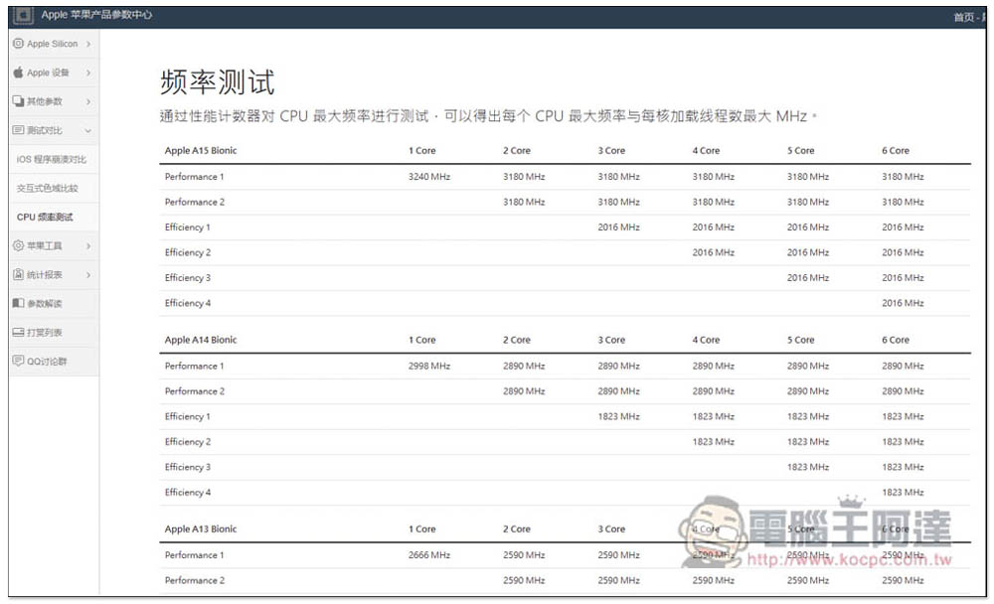Click the Apple Silicon chip icon
The height and width of the screenshot is (604, 994).
pyautogui.click(x=18, y=44)
